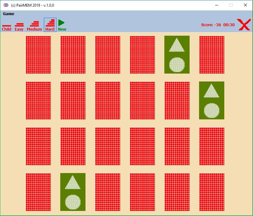
Task: Click the revealed triangle-circle card in bottom row
Action: coord(73,192)
